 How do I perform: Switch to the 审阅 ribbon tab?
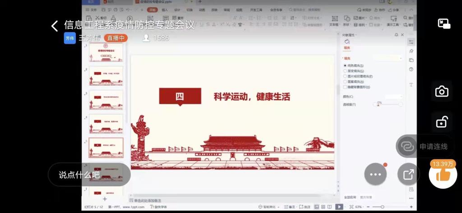click(x=226, y=10)
